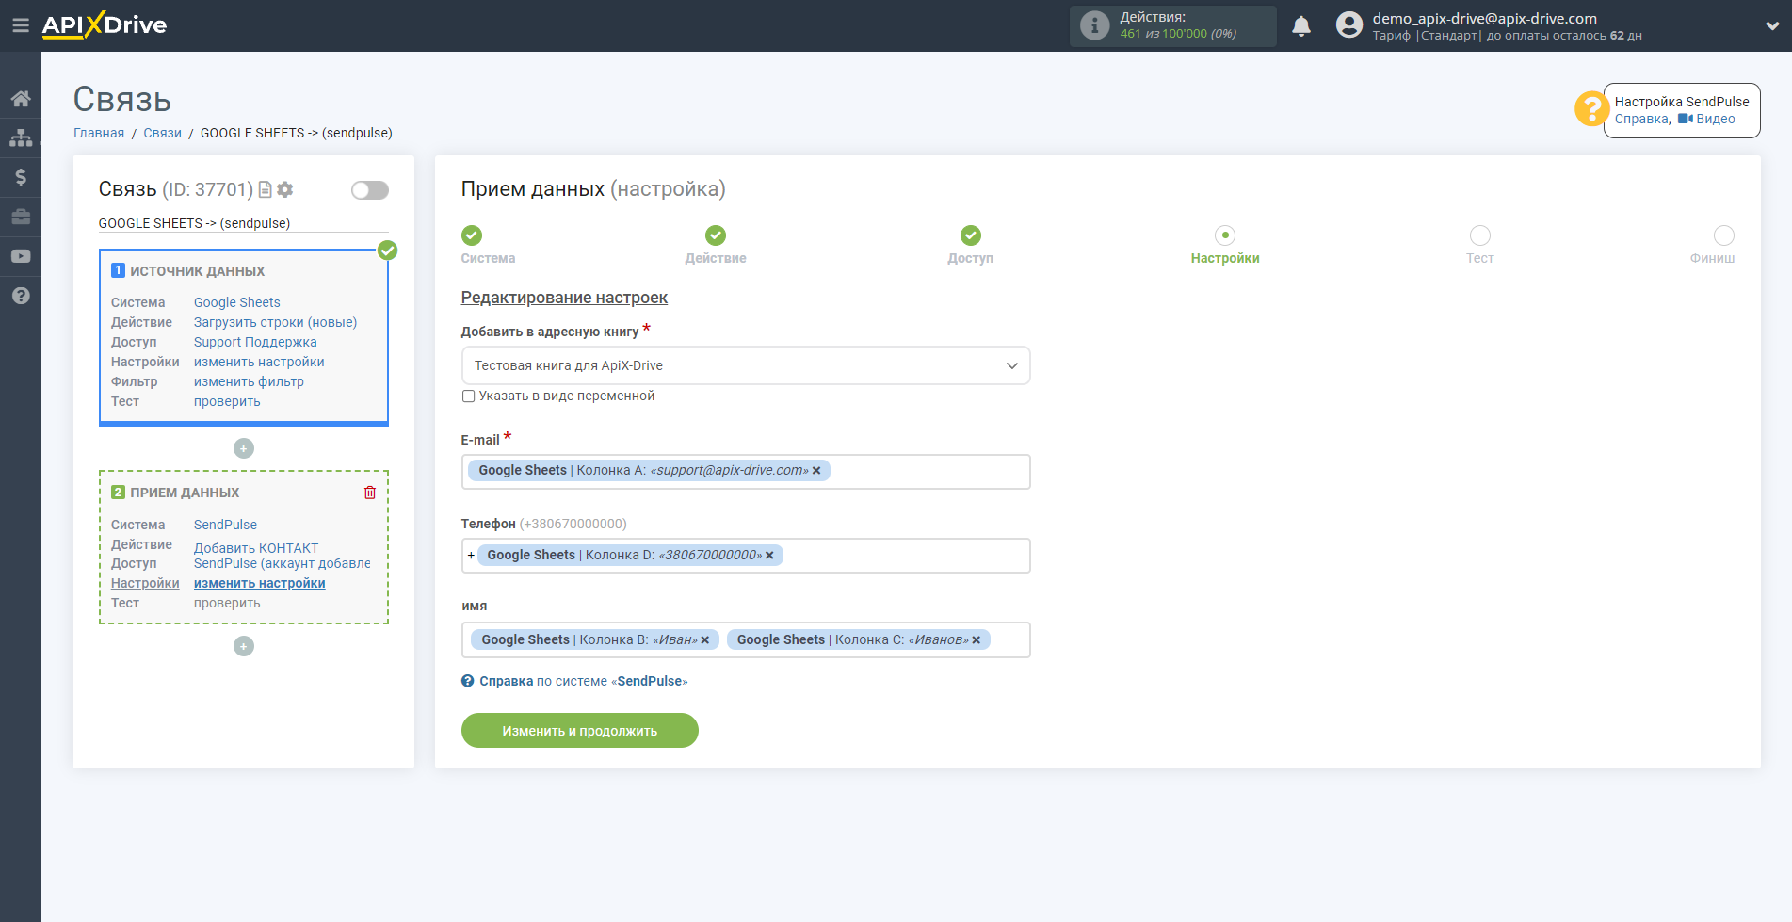Open SendPulse system link
The width and height of the screenshot is (1792, 922).
click(225, 525)
